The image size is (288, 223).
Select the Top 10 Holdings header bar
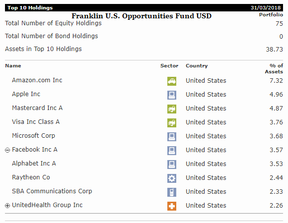(x=144, y=8)
